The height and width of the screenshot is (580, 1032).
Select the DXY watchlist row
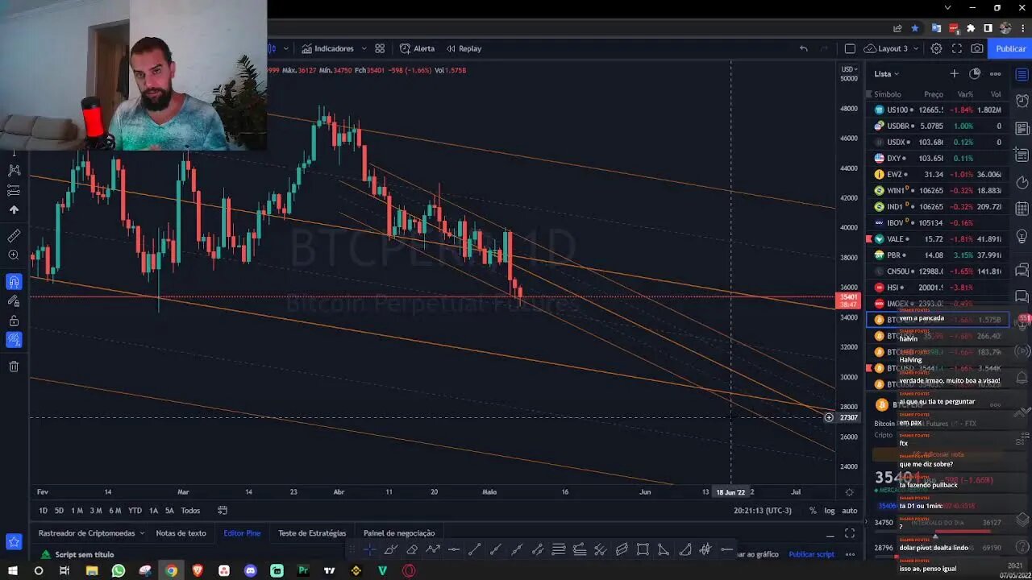click(x=938, y=158)
